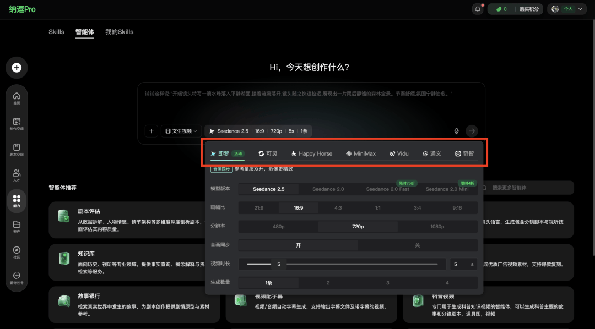Set 生成数量 to 3
This screenshot has height=329, width=595.
point(387,283)
